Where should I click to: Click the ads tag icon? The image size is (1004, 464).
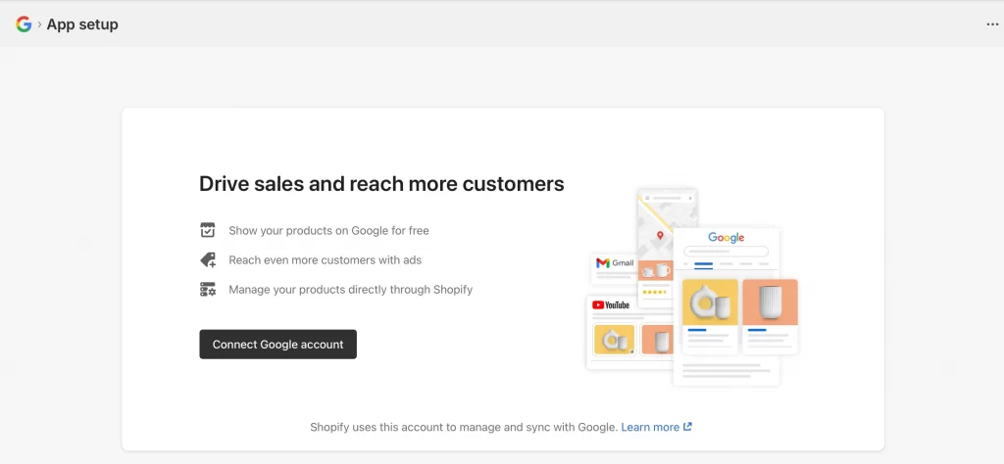click(x=207, y=260)
